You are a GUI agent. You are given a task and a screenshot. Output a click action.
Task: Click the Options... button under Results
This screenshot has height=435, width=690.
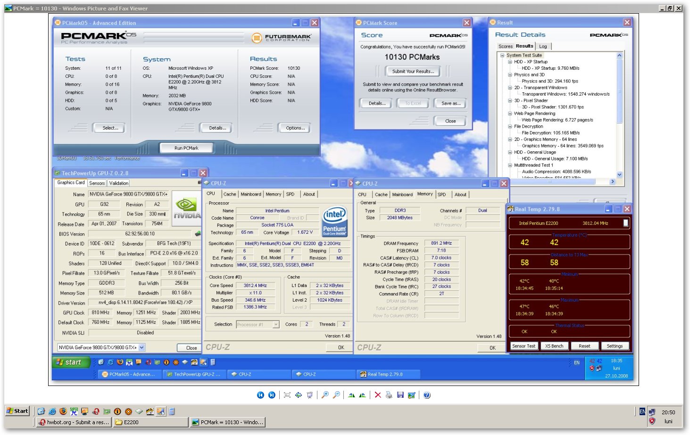point(295,128)
